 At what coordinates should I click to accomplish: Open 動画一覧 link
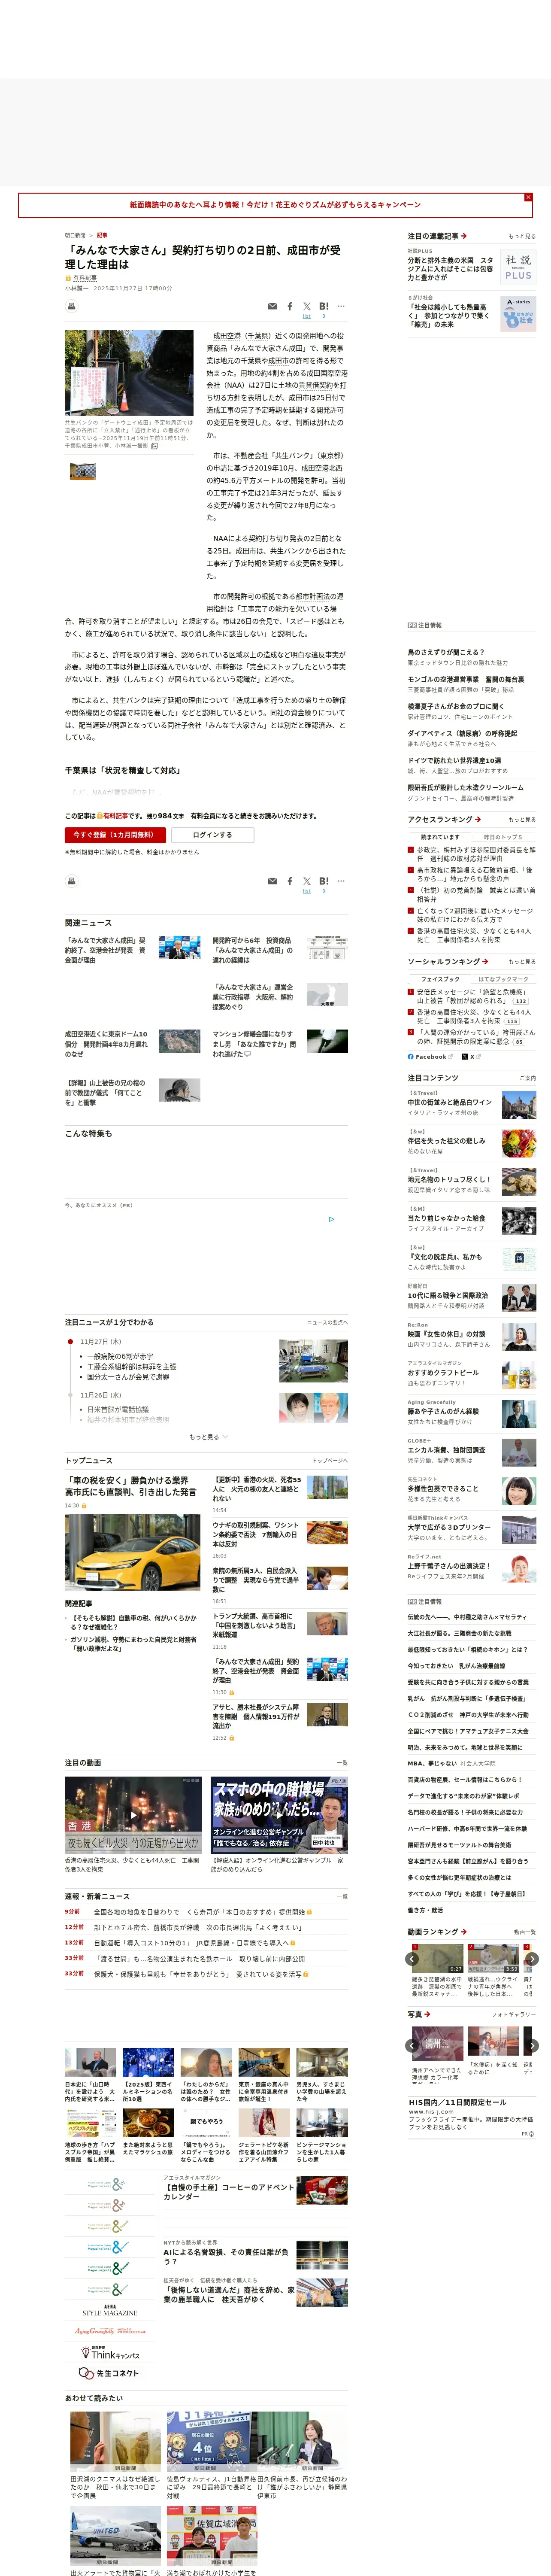point(524,1932)
